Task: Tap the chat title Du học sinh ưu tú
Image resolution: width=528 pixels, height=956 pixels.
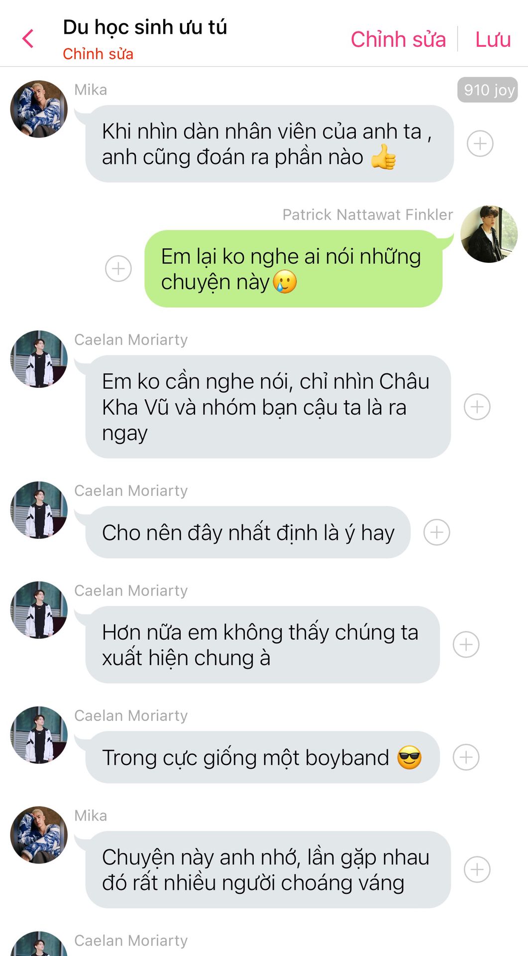Action: 145,27
